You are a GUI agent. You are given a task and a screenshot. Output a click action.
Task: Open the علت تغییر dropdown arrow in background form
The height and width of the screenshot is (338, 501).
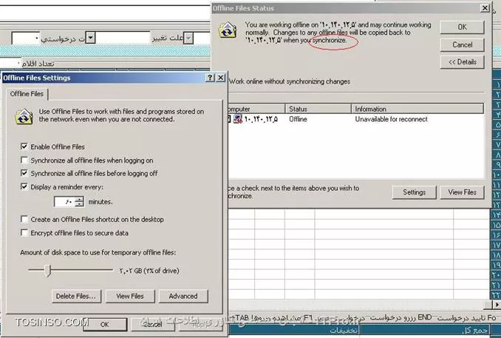[x=189, y=38]
